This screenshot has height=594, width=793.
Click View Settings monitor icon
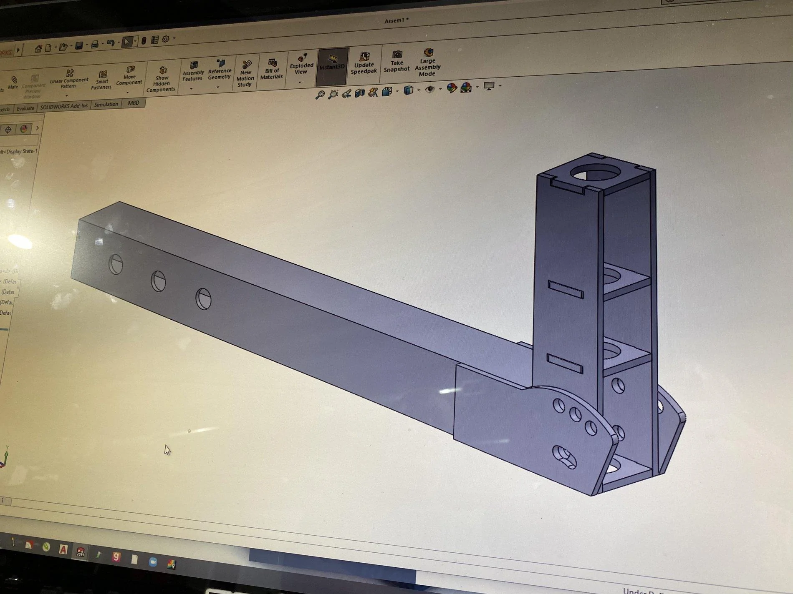[x=489, y=86]
